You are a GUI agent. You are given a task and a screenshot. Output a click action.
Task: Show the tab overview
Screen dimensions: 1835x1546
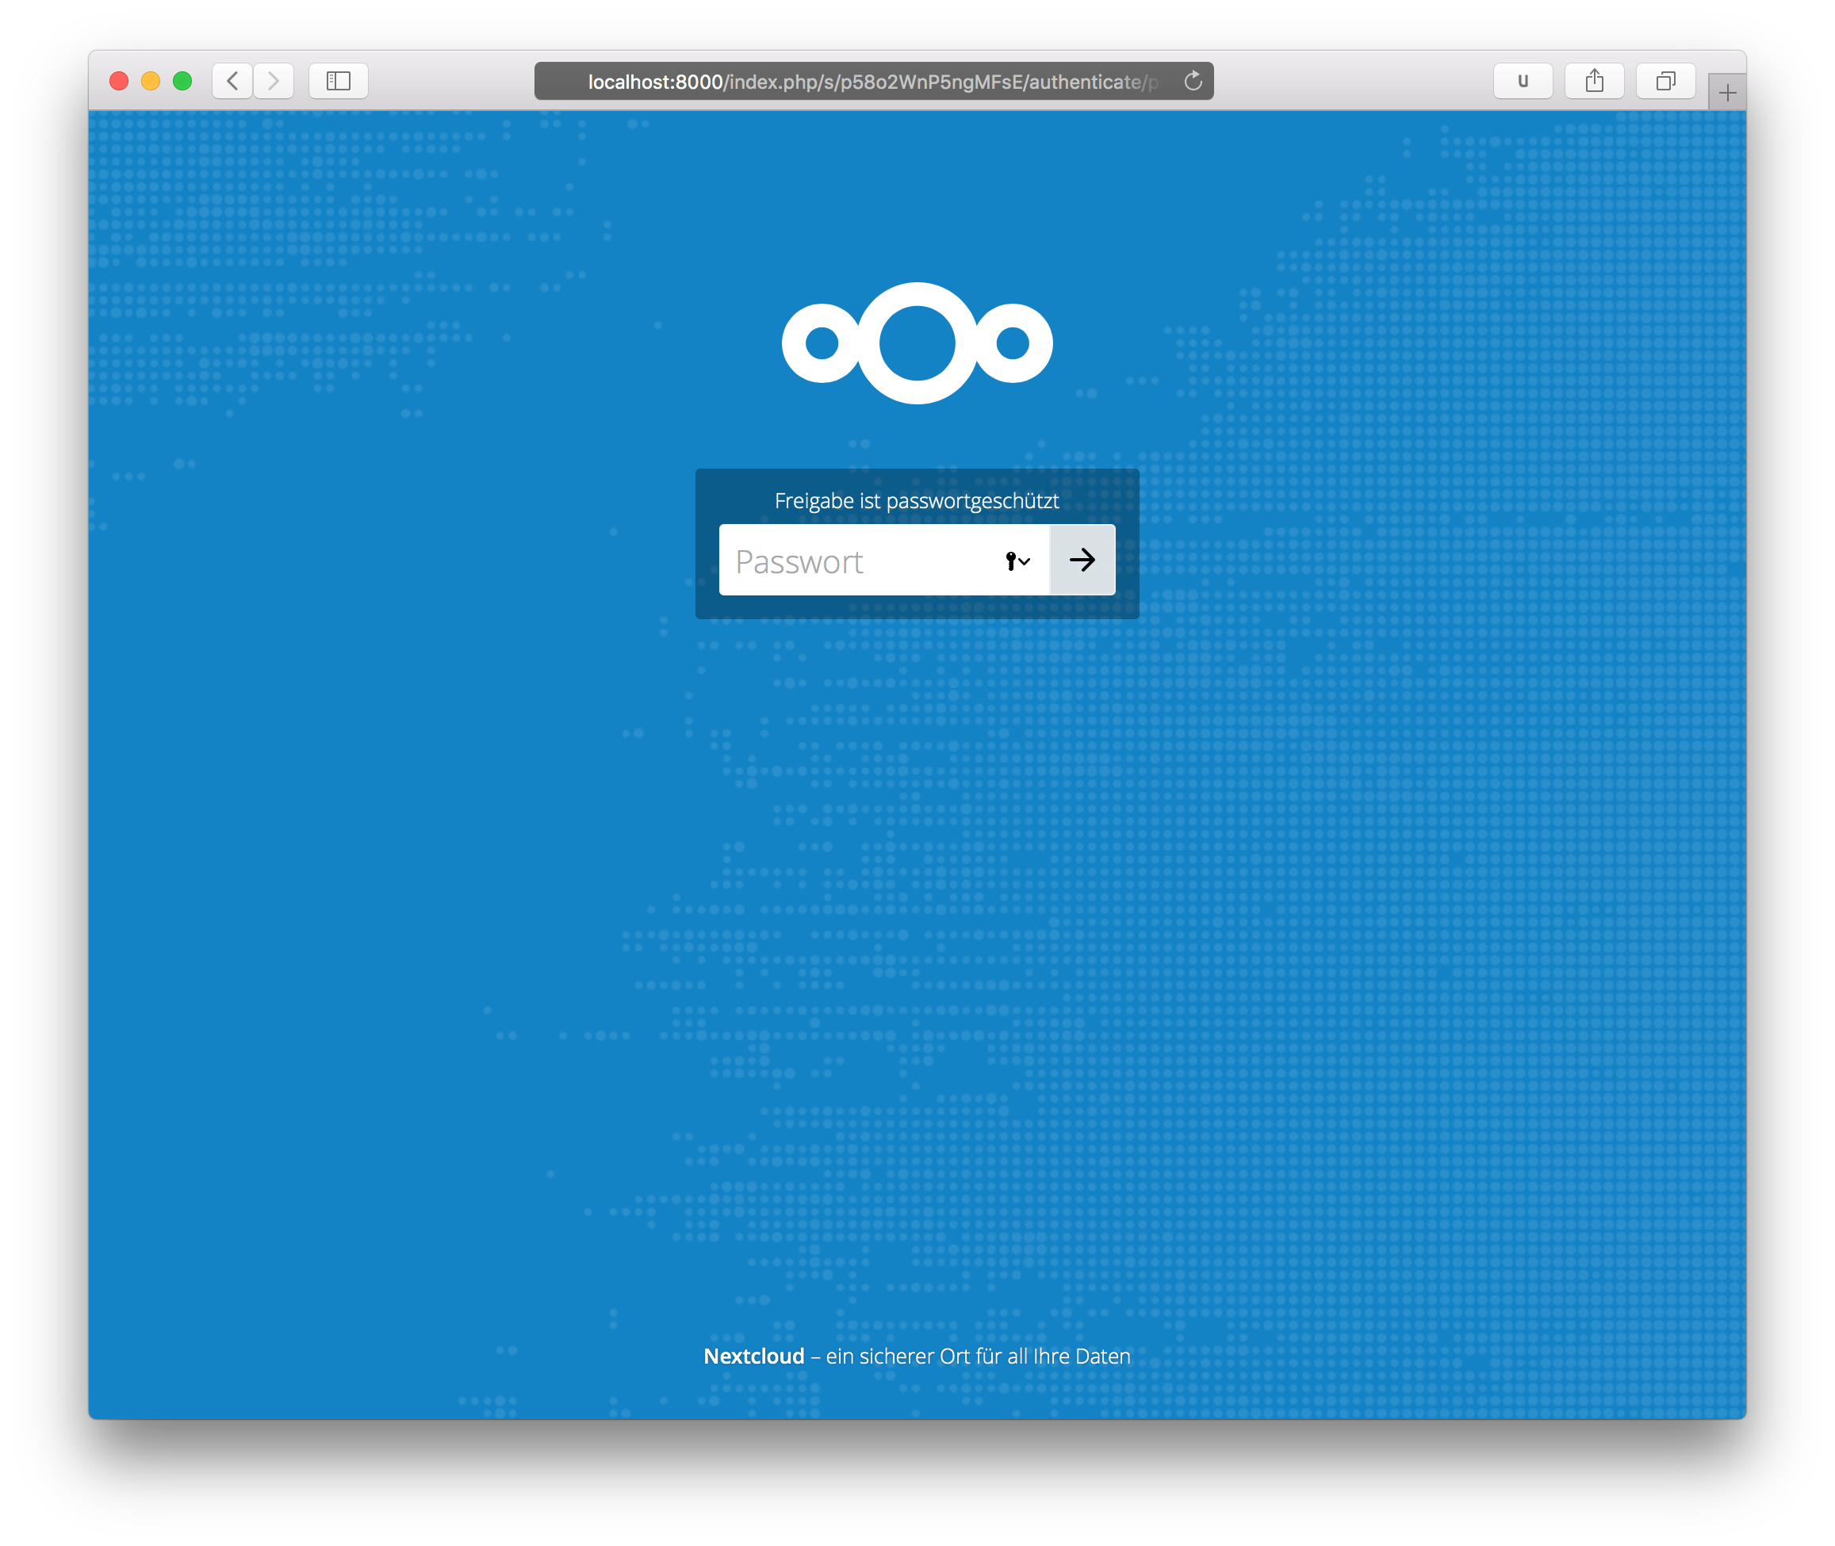click(1665, 82)
